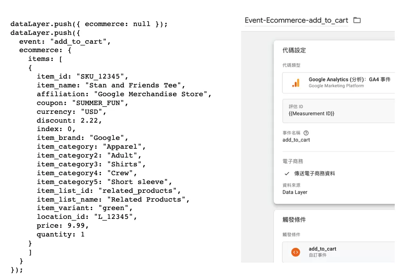Open the add_to_cart 自訂事件 trigger
This screenshot has height=279, width=404.
click(339, 252)
